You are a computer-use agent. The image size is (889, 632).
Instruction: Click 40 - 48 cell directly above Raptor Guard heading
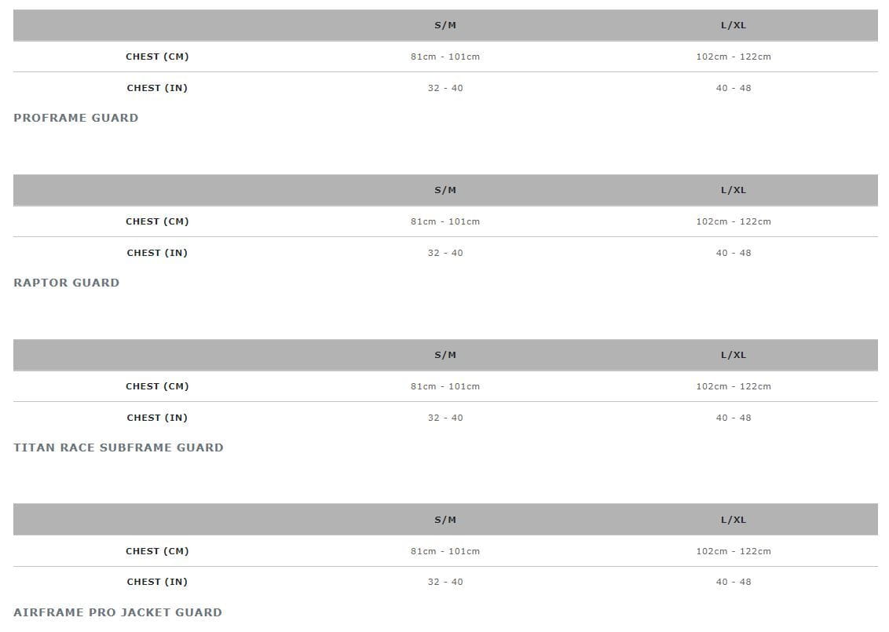pyautogui.click(x=734, y=253)
